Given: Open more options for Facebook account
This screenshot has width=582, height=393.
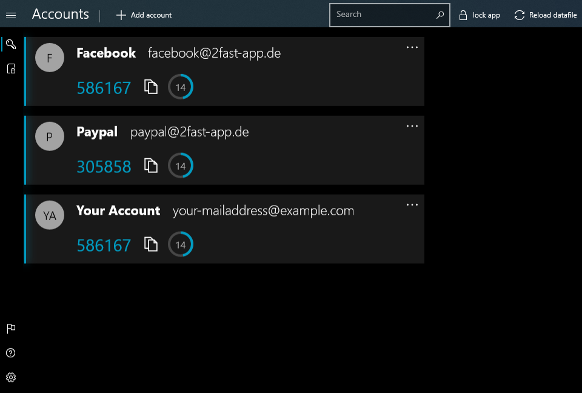Looking at the screenshot, I should point(412,47).
